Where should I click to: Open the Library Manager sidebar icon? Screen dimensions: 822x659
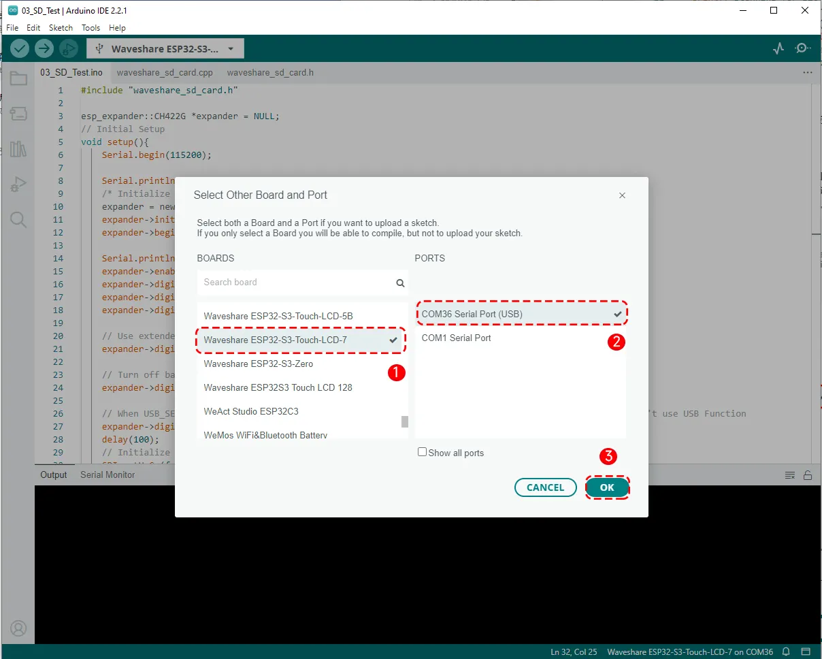[18, 149]
